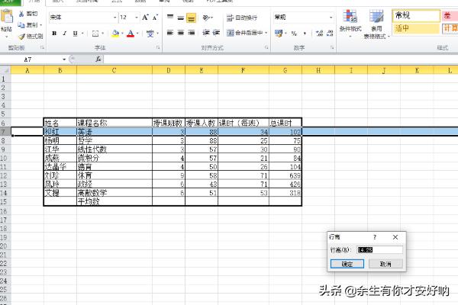Align text to the right

click(x=191, y=33)
